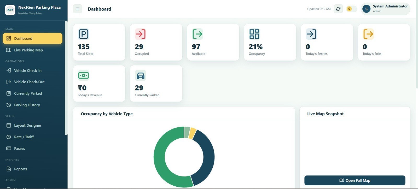418x189 pixels.
Task: Click the P icon beside Currently Parked
Action: (x=9, y=93)
